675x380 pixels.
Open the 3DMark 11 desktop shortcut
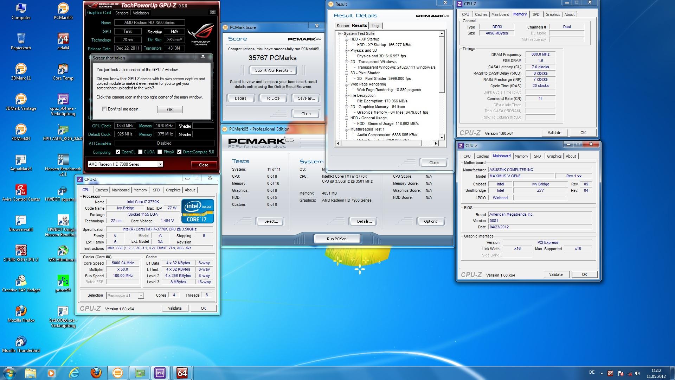tap(21, 72)
